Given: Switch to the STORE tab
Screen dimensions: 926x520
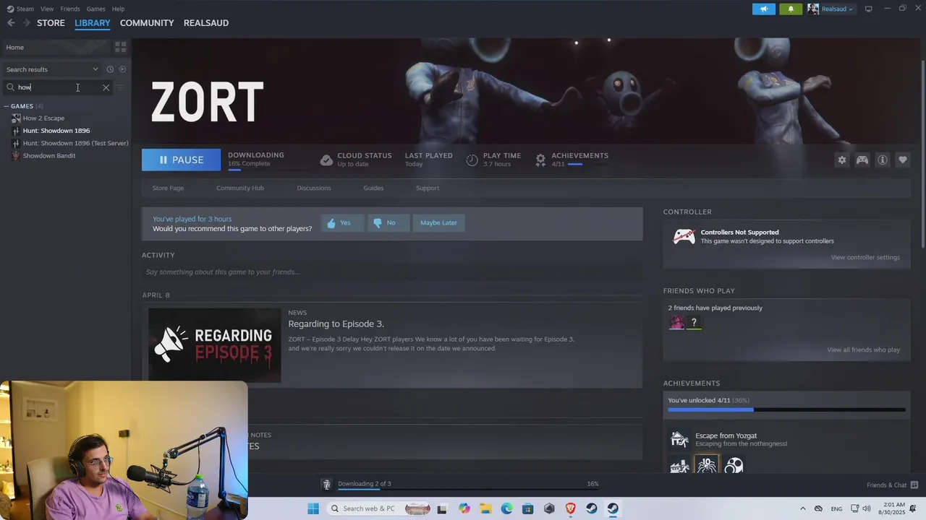Looking at the screenshot, I should [51, 23].
